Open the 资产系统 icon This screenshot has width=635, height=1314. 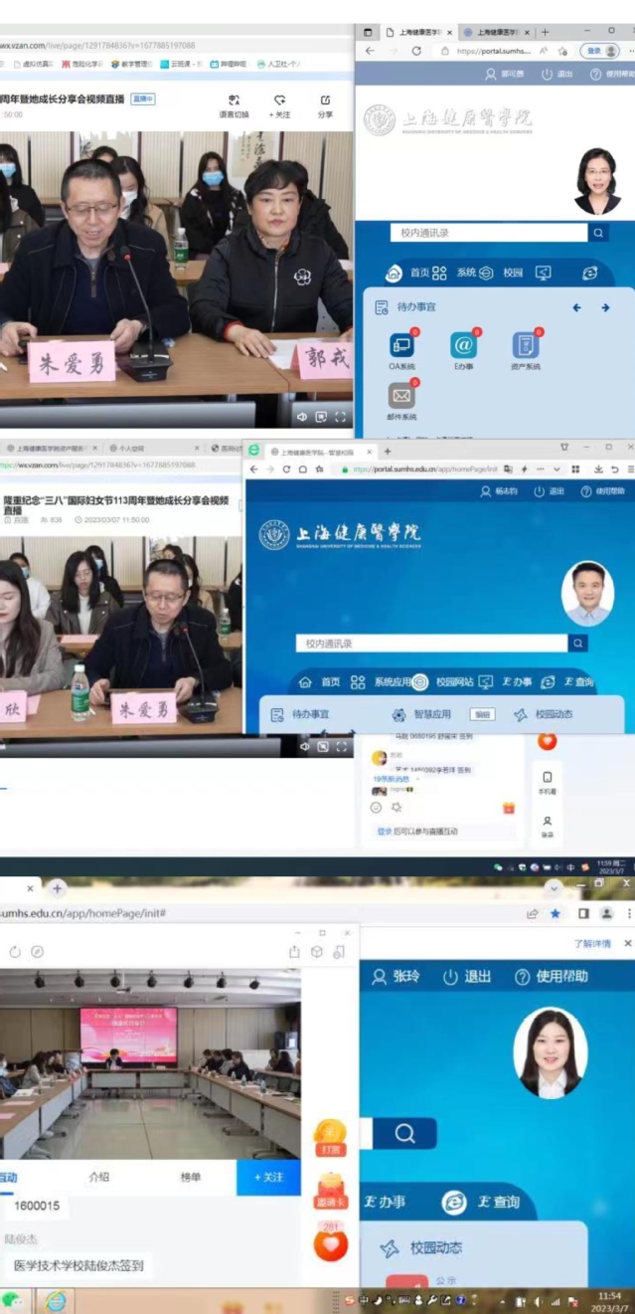tap(526, 345)
